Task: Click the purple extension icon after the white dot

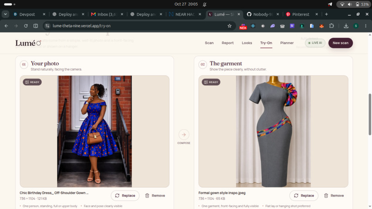Action: (x=273, y=26)
